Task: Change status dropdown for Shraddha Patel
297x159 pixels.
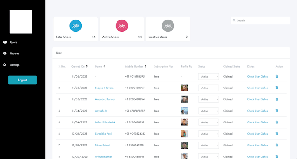Action: tap(208, 134)
